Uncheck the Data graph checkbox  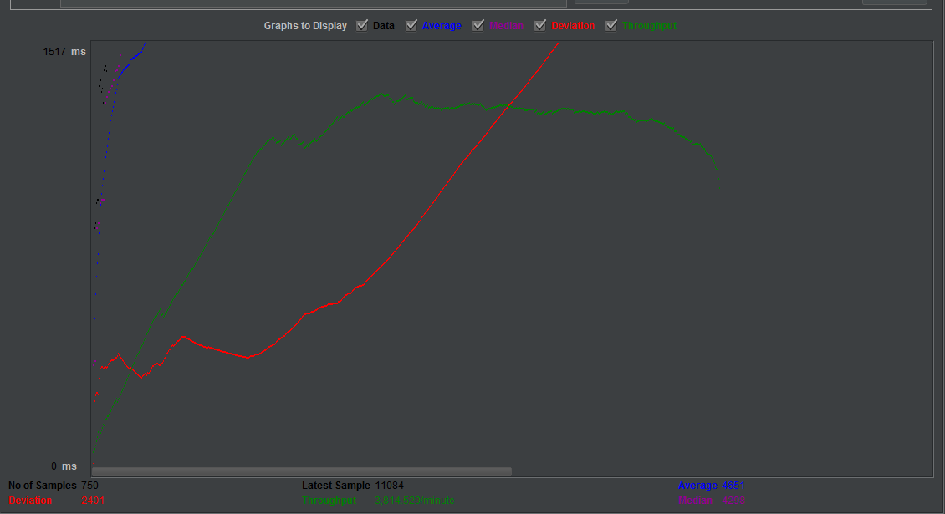click(x=362, y=25)
